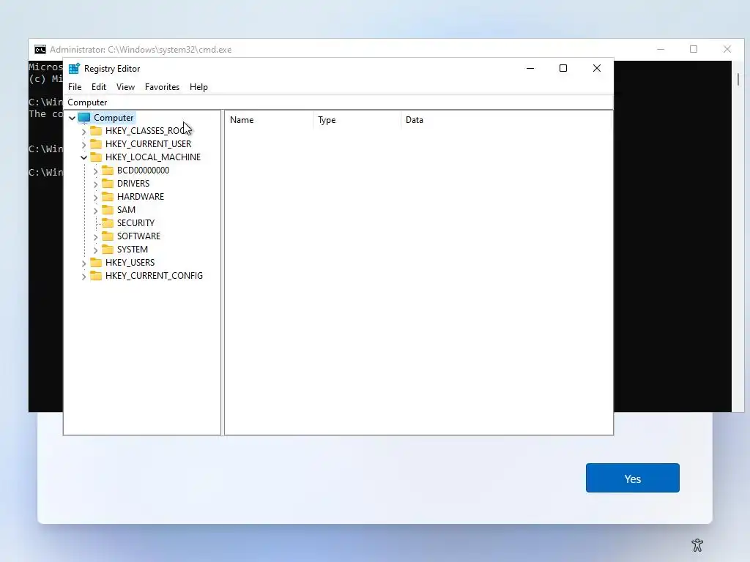Click the blue Yes button
750x562 pixels.
[632, 478]
